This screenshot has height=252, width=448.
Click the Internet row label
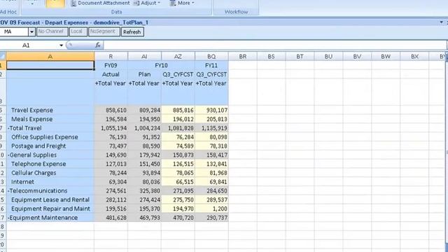click(22, 182)
